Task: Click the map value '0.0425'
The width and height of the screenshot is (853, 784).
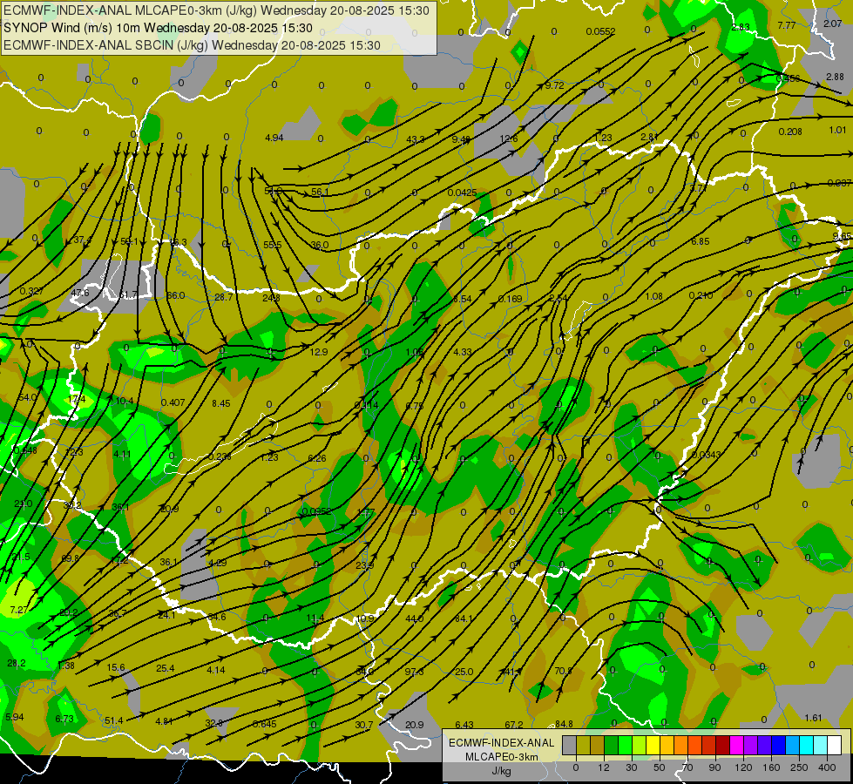Action: (x=462, y=193)
